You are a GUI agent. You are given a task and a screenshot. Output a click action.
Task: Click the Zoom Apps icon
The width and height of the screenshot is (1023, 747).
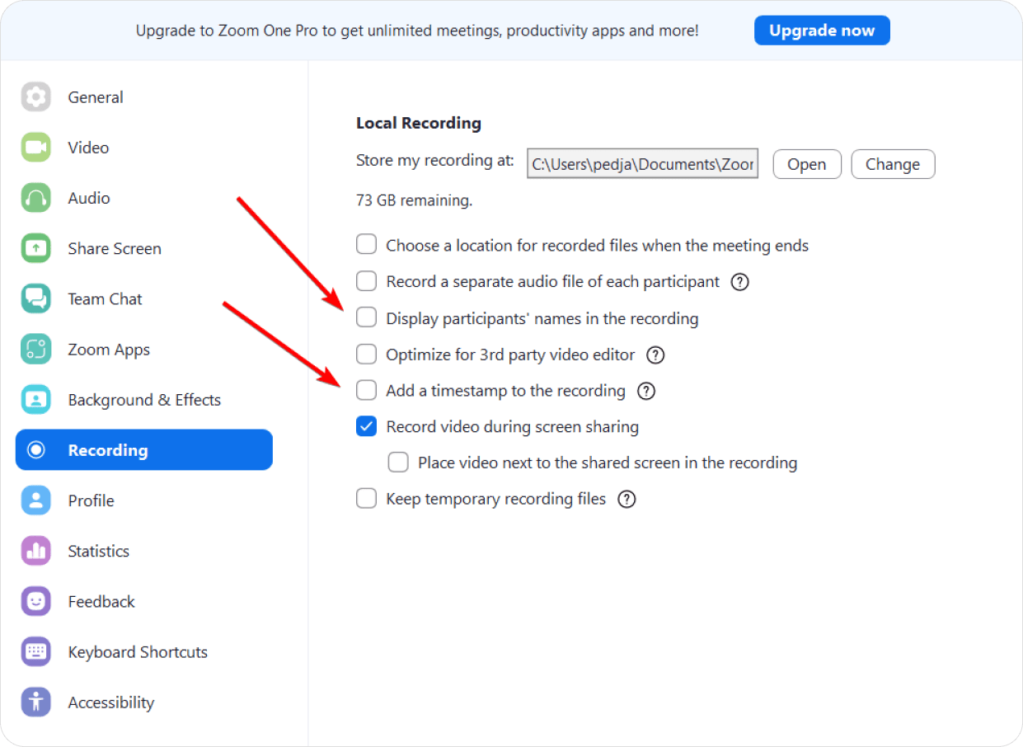pos(36,350)
